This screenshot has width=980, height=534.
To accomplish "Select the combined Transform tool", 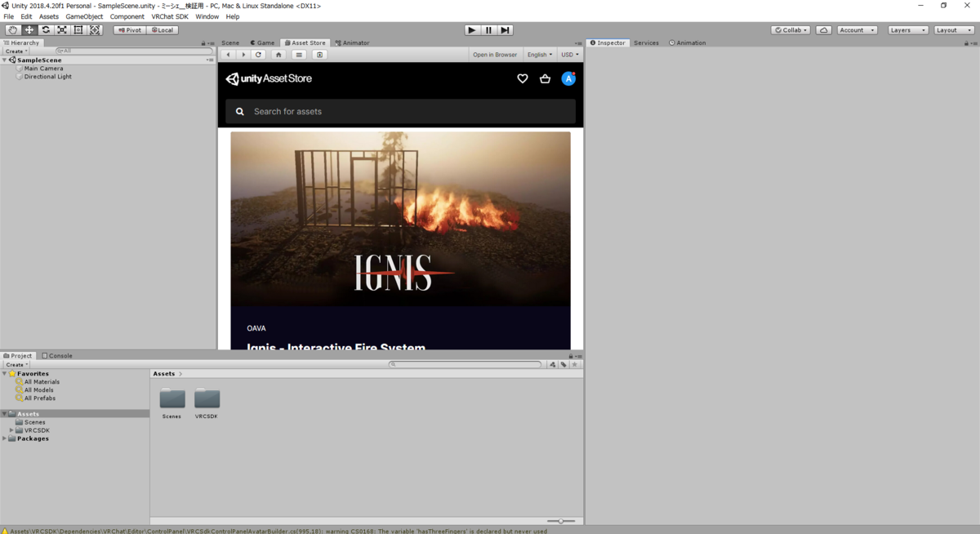I will pyautogui.click(x=95, y=30).
